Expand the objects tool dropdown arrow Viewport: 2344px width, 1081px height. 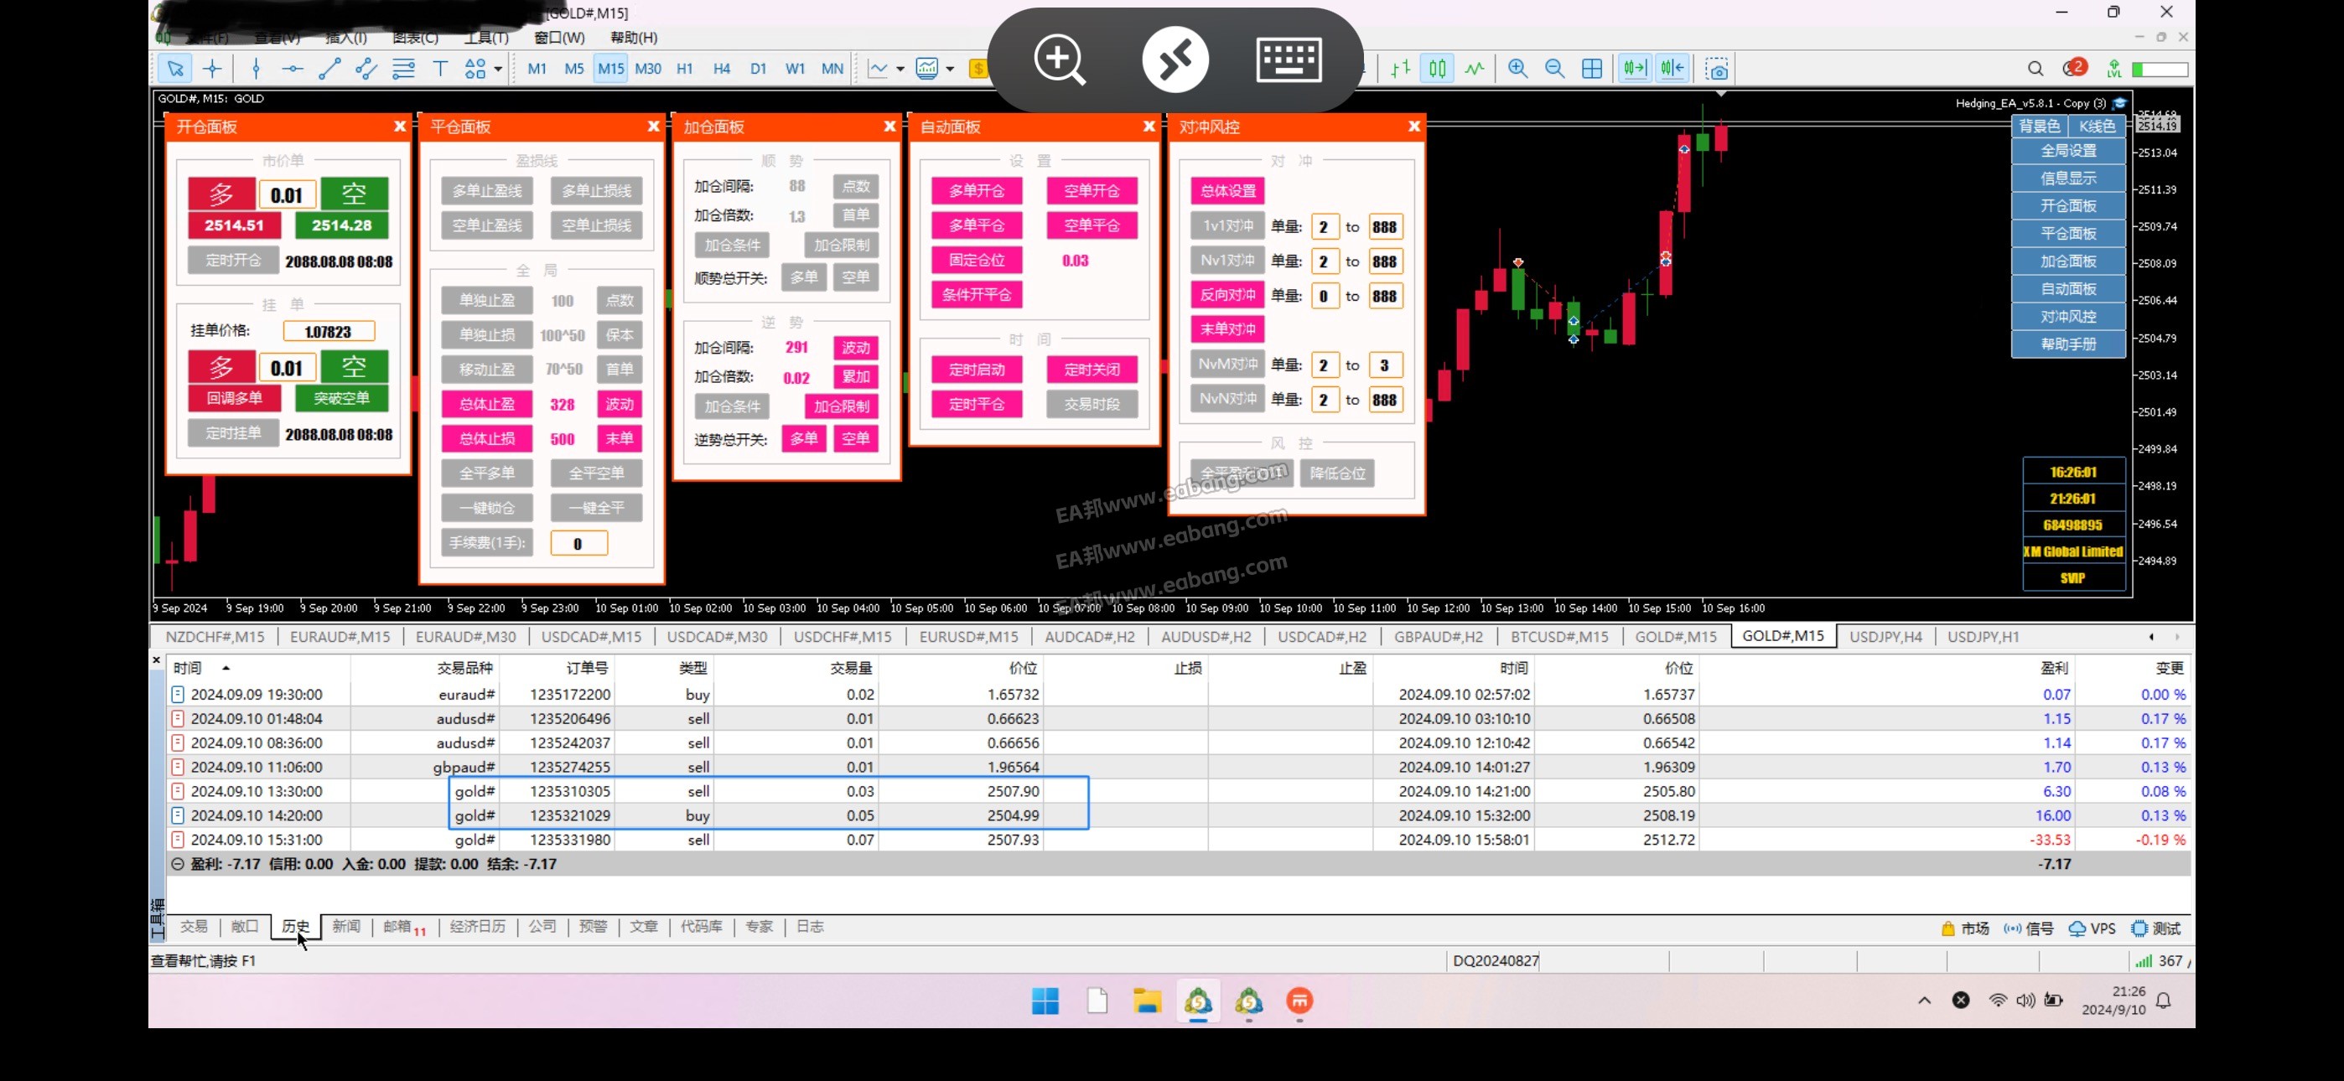(498, 68)
